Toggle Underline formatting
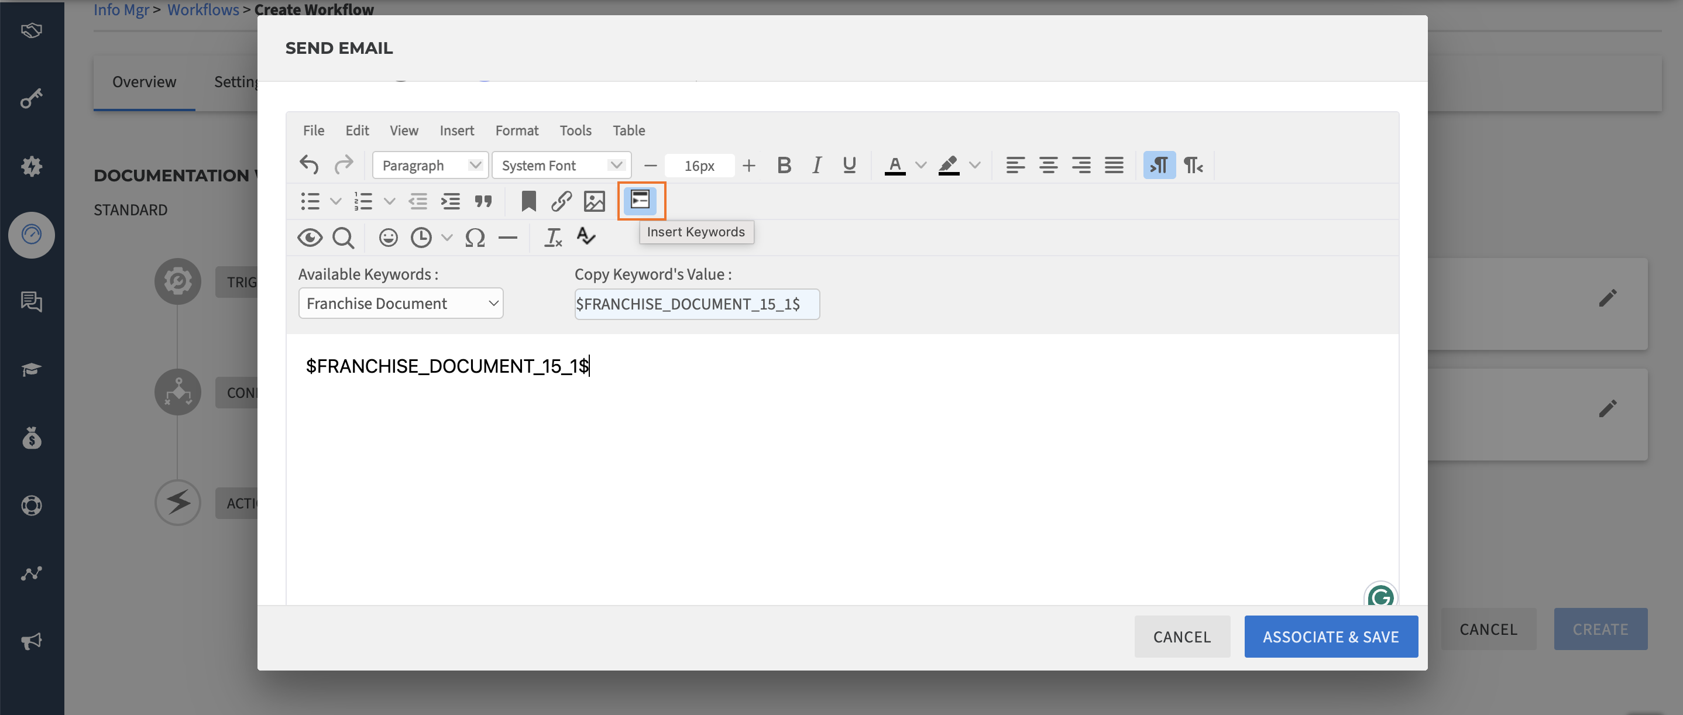This screenshot has width=1683, height=715. pyautogui.click(x=849, y=165)
